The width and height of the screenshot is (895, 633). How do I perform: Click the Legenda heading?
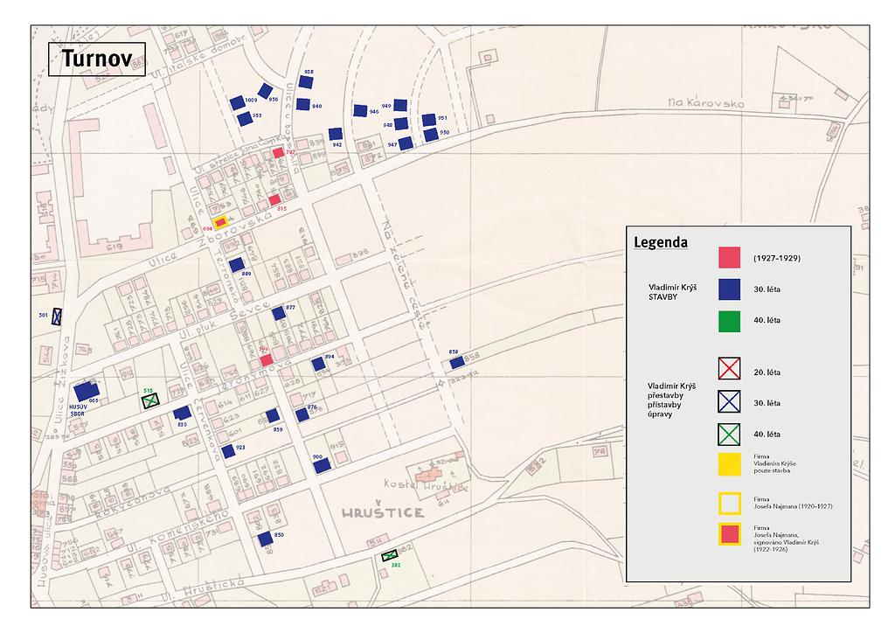coord(661,242)
